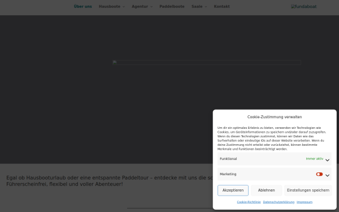
Task: Go to the Paddelboote page
Action: [x=172, y=6]
